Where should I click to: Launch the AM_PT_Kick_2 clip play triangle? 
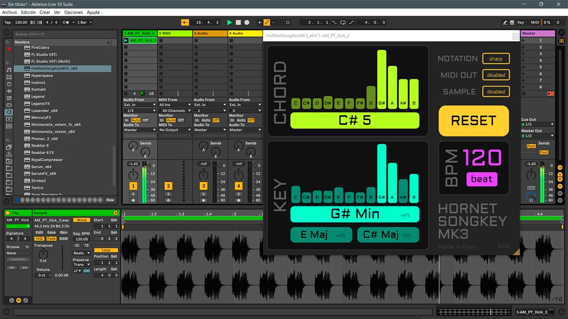tap(126, 41)
